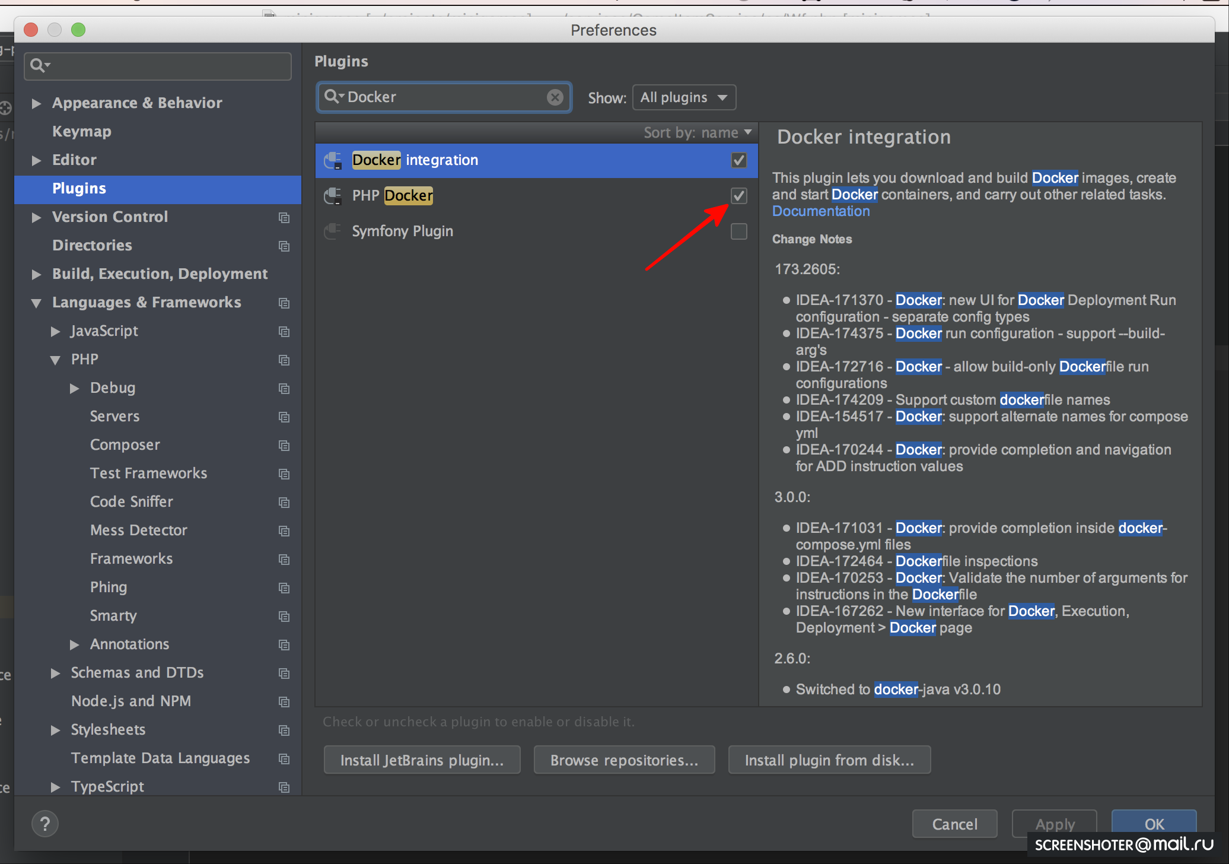Collapse the Languages & Frameworks tree
Screen dimensions: 1229x864
click(x=36, y=303)
